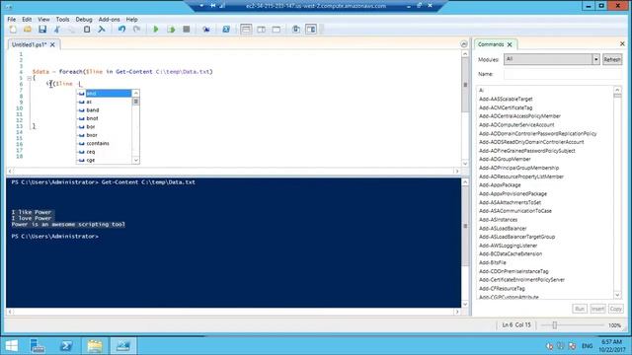Open PowerShell from taskbar

click(66, 346)
